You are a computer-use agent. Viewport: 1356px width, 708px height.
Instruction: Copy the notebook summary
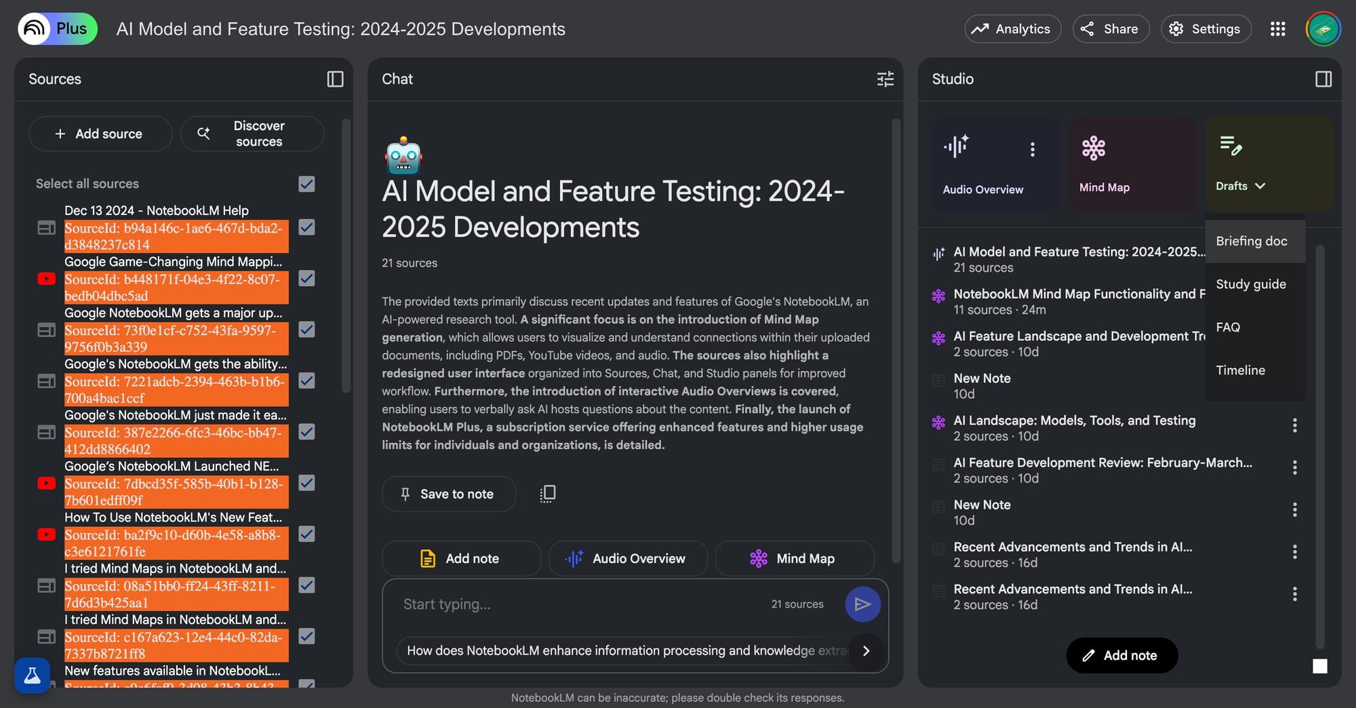click(548, 494)
